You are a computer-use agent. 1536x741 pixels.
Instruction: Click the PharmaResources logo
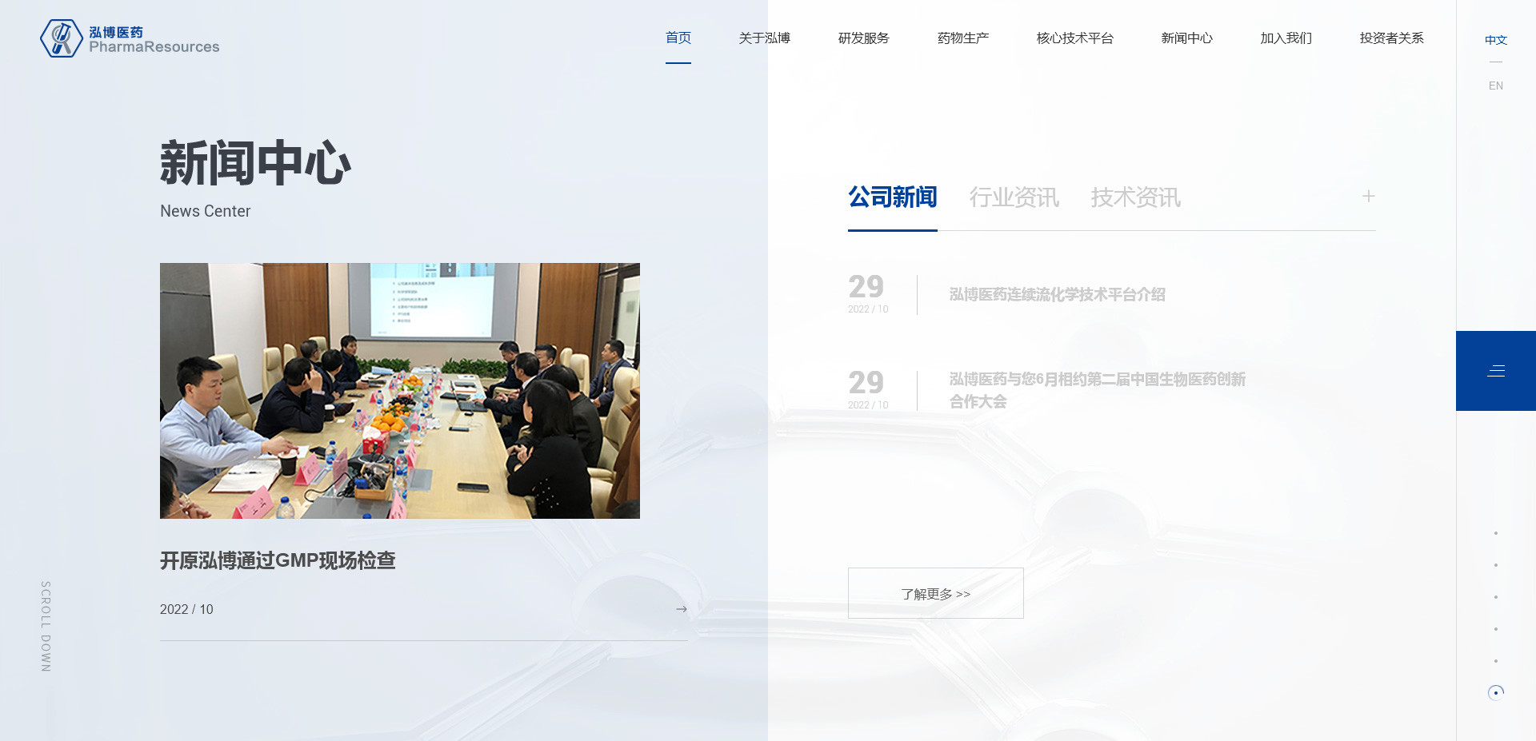(x=130, y=38)
